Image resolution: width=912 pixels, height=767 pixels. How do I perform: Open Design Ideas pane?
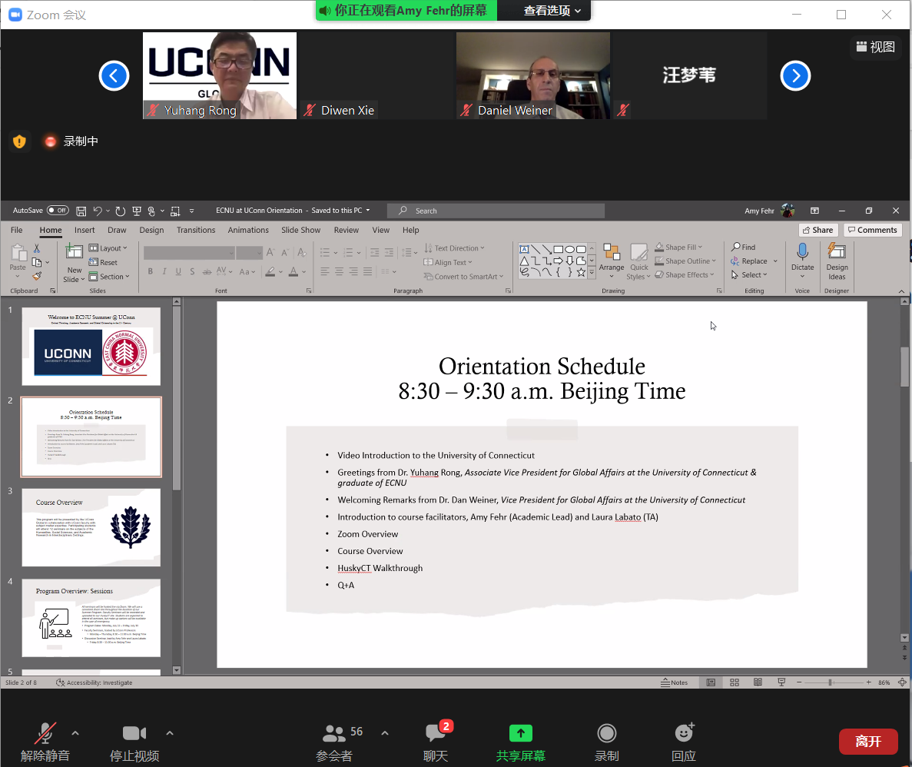(837, 262)
